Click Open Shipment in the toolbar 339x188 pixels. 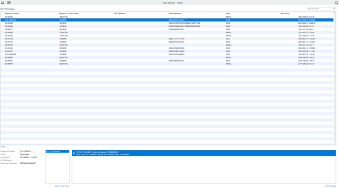[x=169, y=3]
